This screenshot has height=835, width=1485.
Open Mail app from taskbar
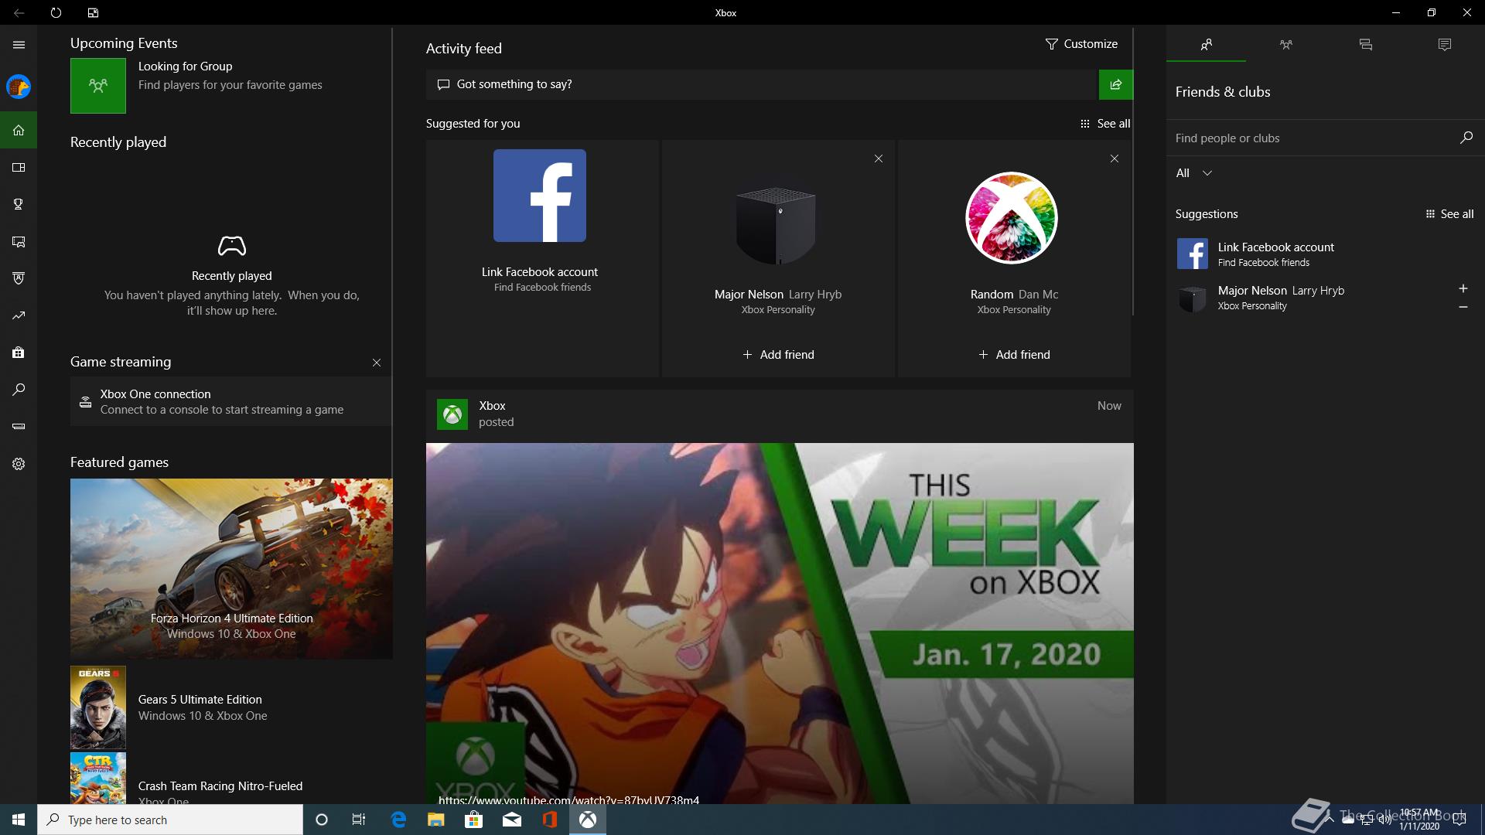[x=512, y=820]
